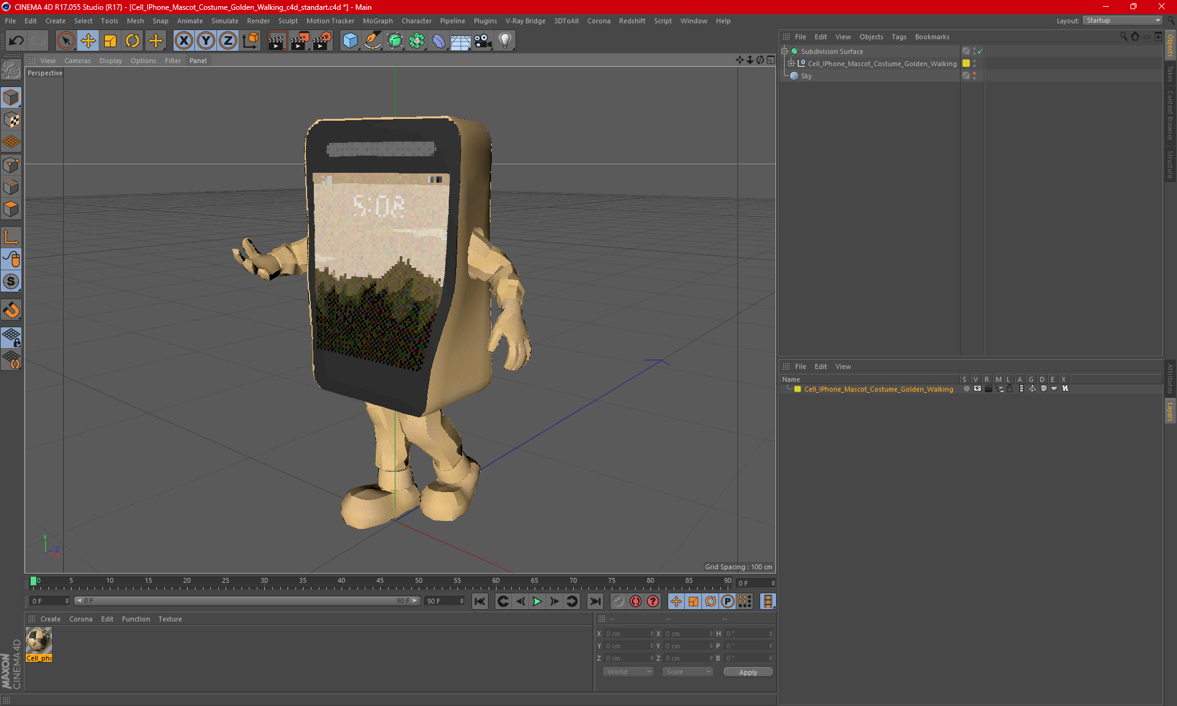Add a Cube primitive object
This screenshot has width=1177, height=706.
pyautogui.click(x=350, y=41)
